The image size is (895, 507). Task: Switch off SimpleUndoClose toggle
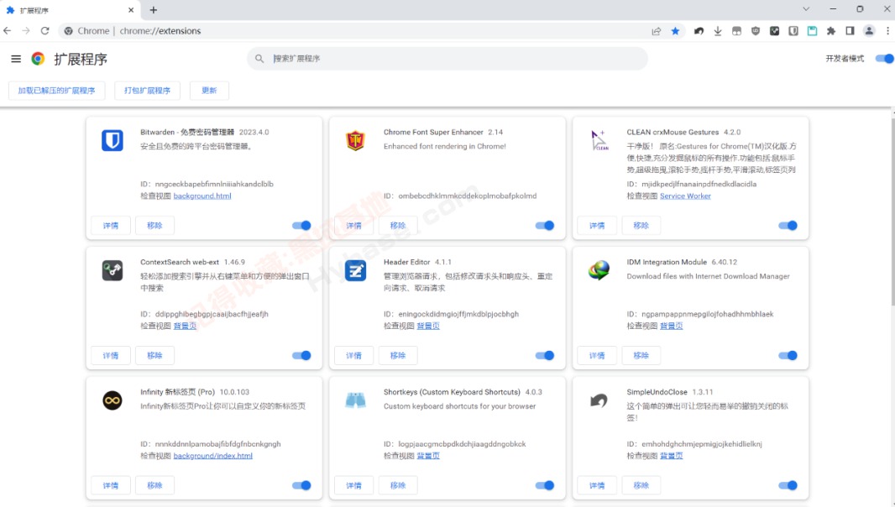[788, 485]
